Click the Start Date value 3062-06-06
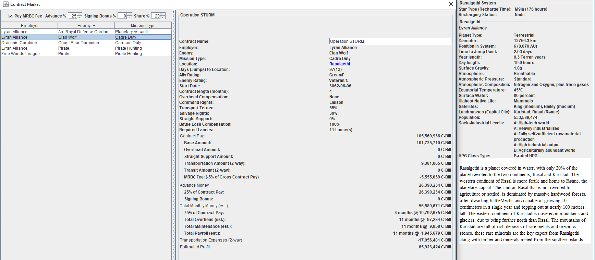Screen dimensions: 595x260 pos(340,86)
